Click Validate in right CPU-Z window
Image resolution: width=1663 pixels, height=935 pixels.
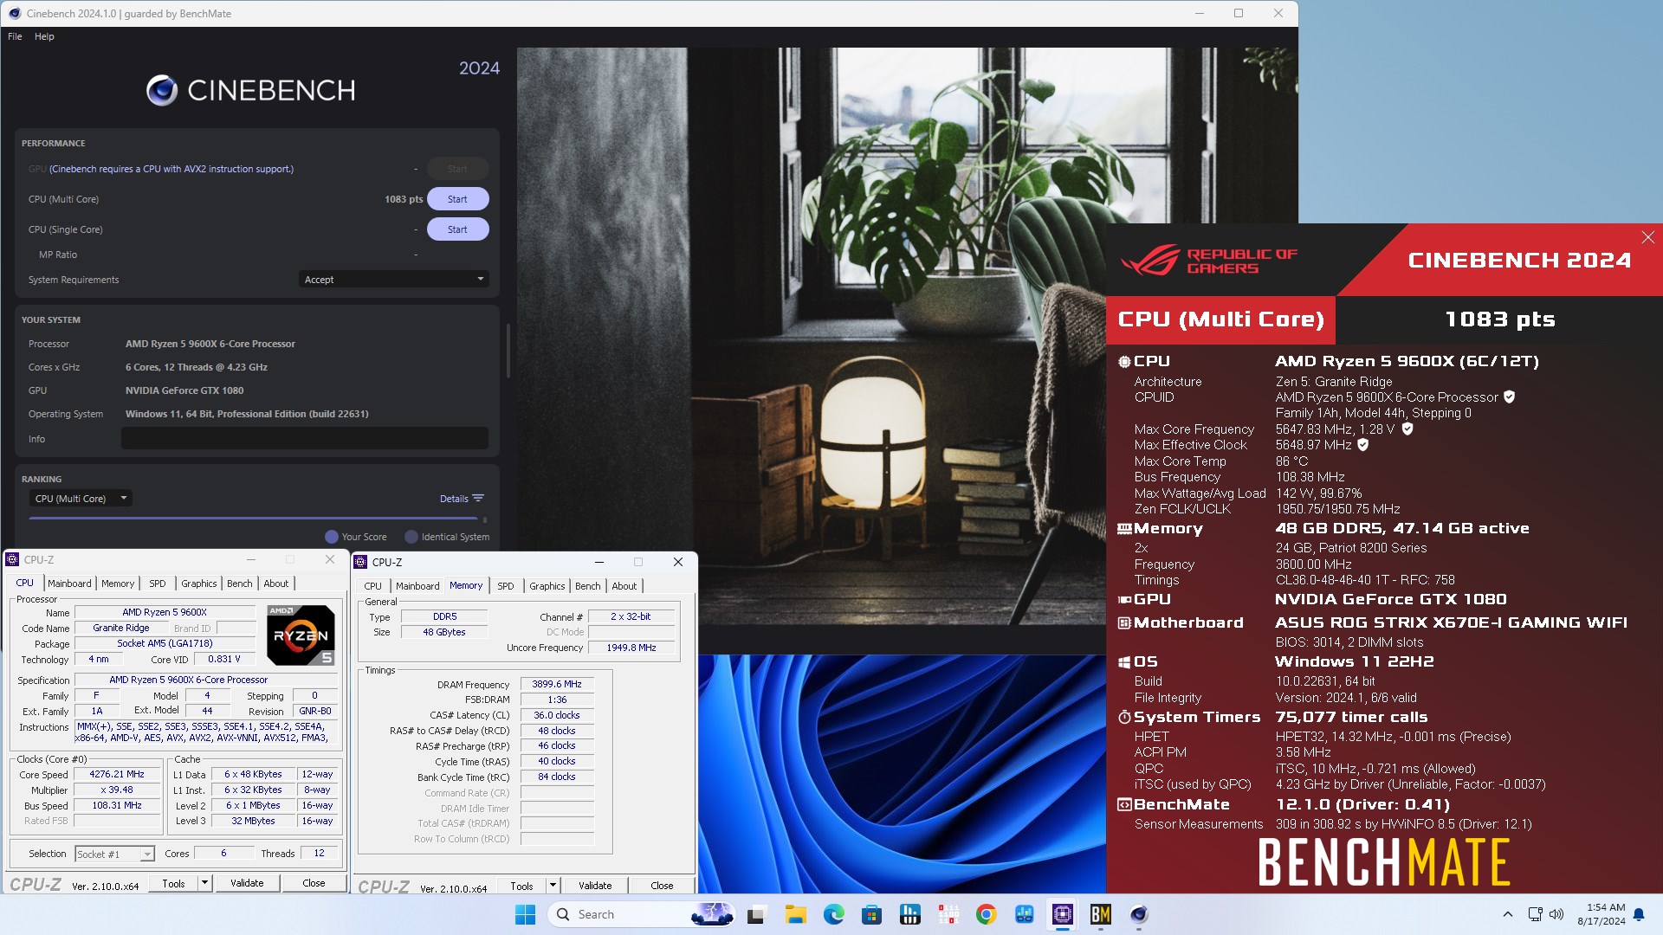(595, 886)
